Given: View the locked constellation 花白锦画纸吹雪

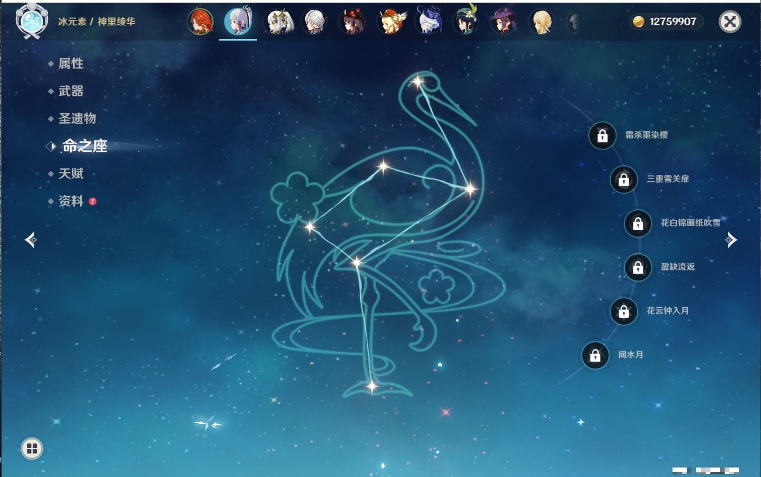Looking at the screenshot, I should point(638,223).
